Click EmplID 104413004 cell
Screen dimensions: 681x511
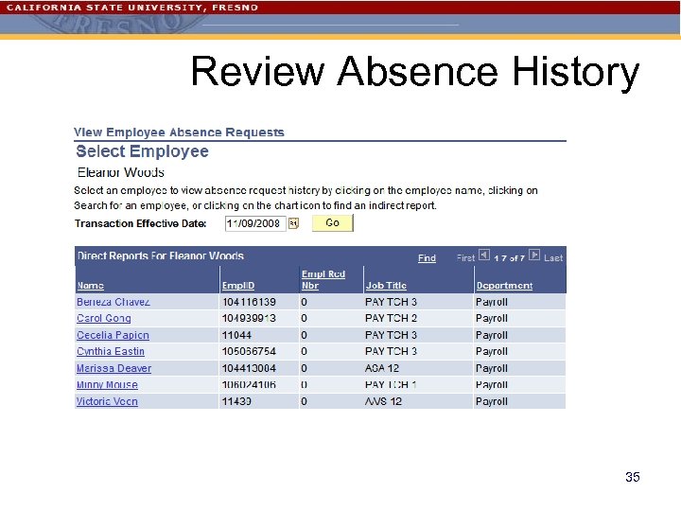point(249,368)
